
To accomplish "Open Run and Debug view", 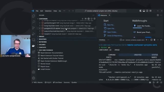I will click(x=34, y=34).
